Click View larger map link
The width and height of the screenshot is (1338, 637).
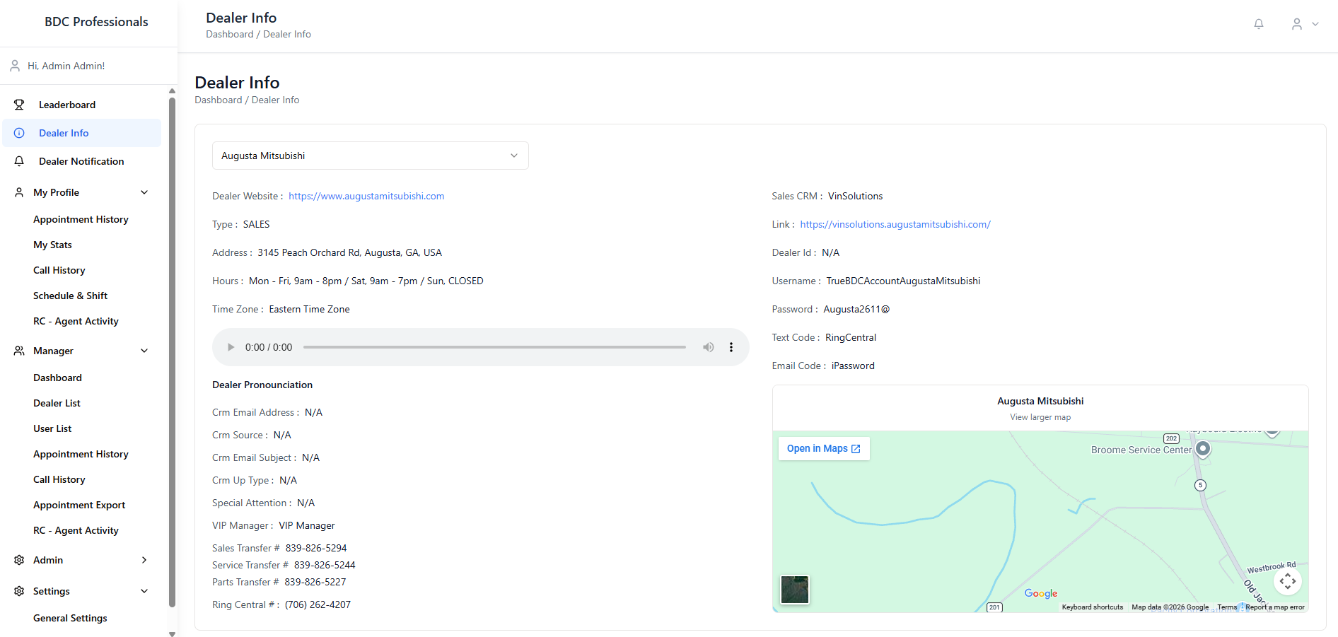[1040, 417]
